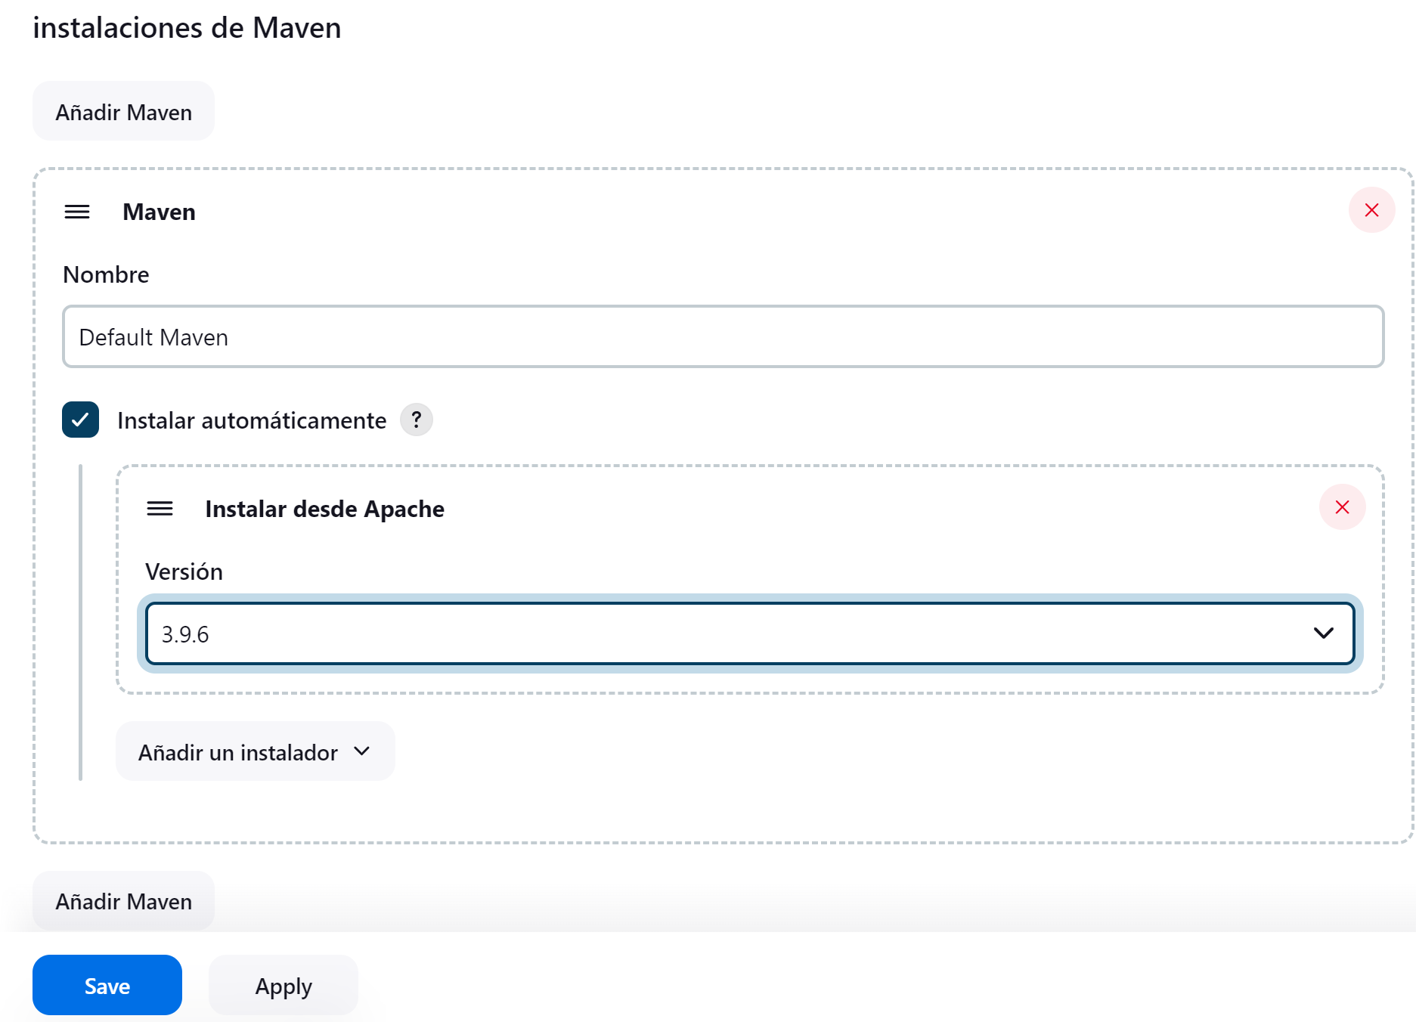Click the help icon next to Instalar automáticamente

417,420
